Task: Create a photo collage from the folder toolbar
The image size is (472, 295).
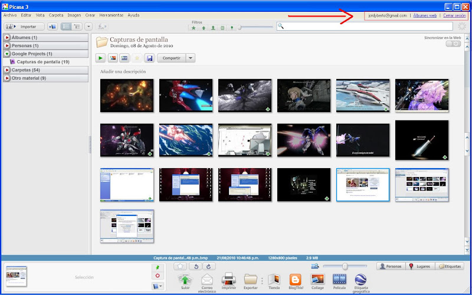Action: (113, 58)
